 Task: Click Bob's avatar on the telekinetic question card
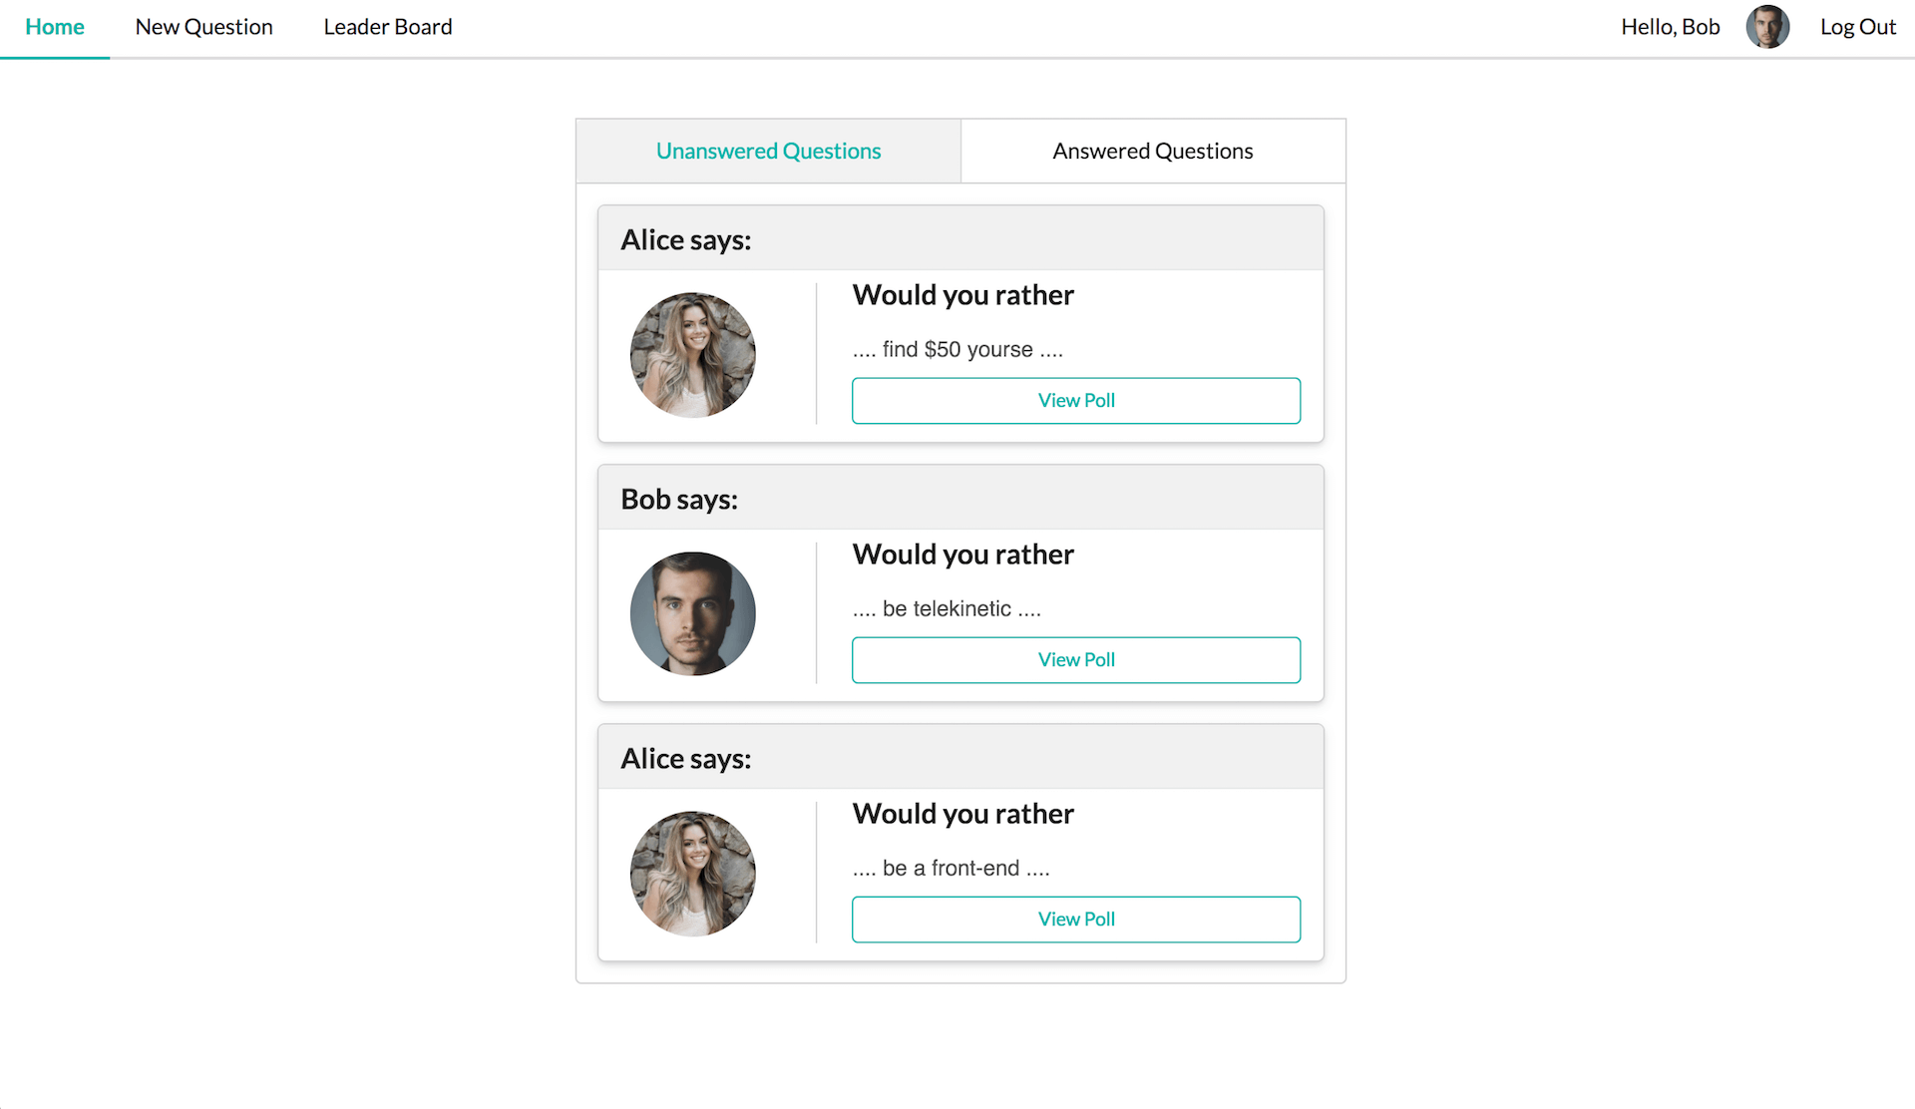click(693, 613)
